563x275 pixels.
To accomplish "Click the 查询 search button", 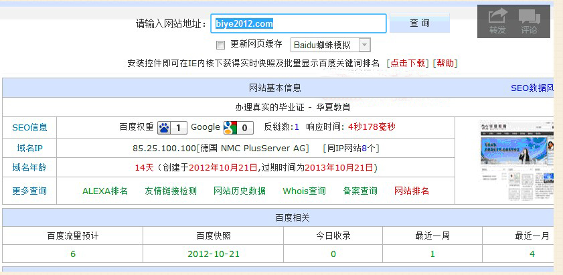I will point(419,23).
